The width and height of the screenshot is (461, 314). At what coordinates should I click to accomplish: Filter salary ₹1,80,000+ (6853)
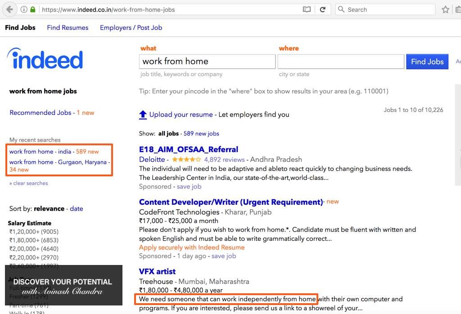point(34,240)
